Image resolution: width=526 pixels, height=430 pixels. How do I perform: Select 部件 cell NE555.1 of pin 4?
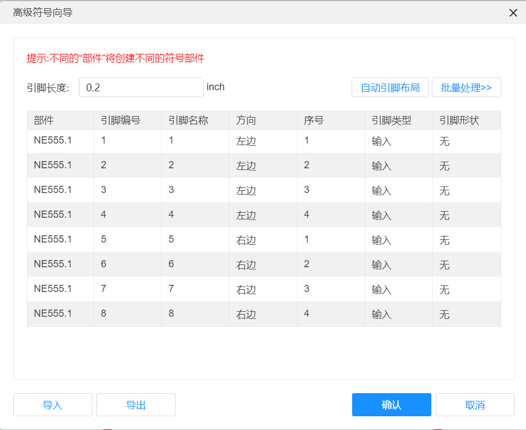tap(61, 215)
